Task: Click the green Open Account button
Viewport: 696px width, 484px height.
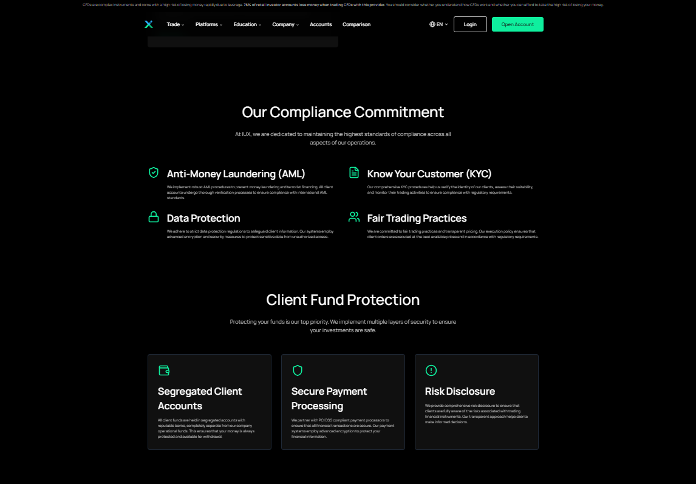Action: point(517,24)
